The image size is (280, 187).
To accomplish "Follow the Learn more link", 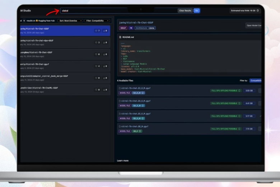I will click(123, 160).
